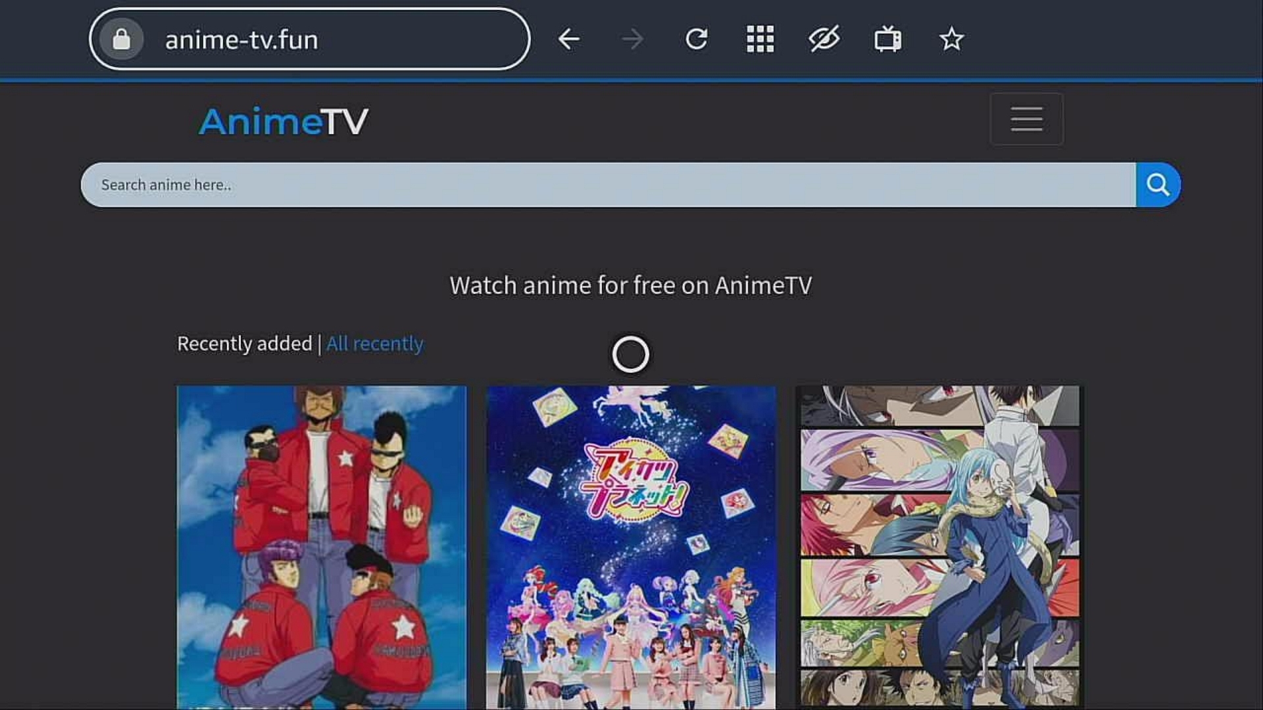The image size is (1263, 710).
Task: Submit search with blue magnifier button
Action: [1158, 185]
